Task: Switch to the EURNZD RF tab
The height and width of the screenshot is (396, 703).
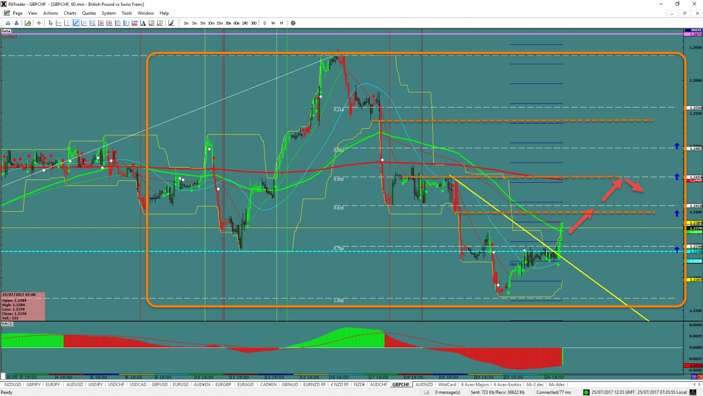Action: tap(314, 384)
